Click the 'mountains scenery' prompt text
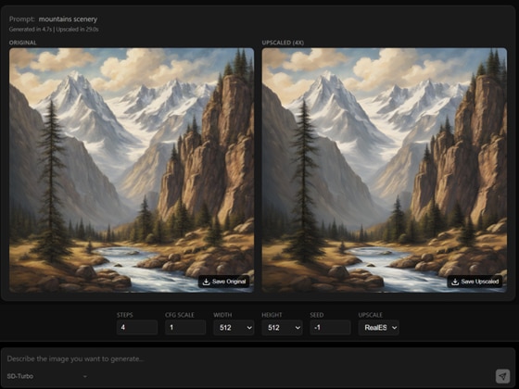The width and height of the screenshot is (519, 389). 68,19
